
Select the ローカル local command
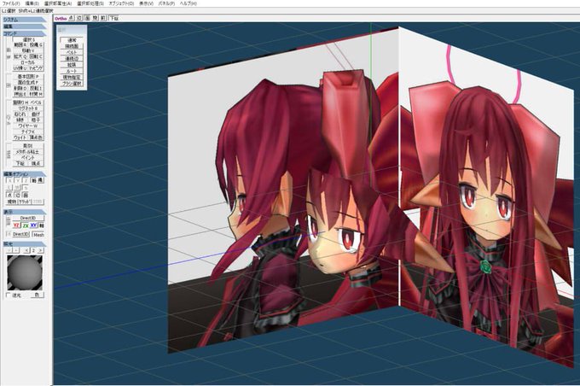[28, 62]
